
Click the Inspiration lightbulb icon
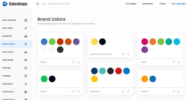click(x=26, y=84)
